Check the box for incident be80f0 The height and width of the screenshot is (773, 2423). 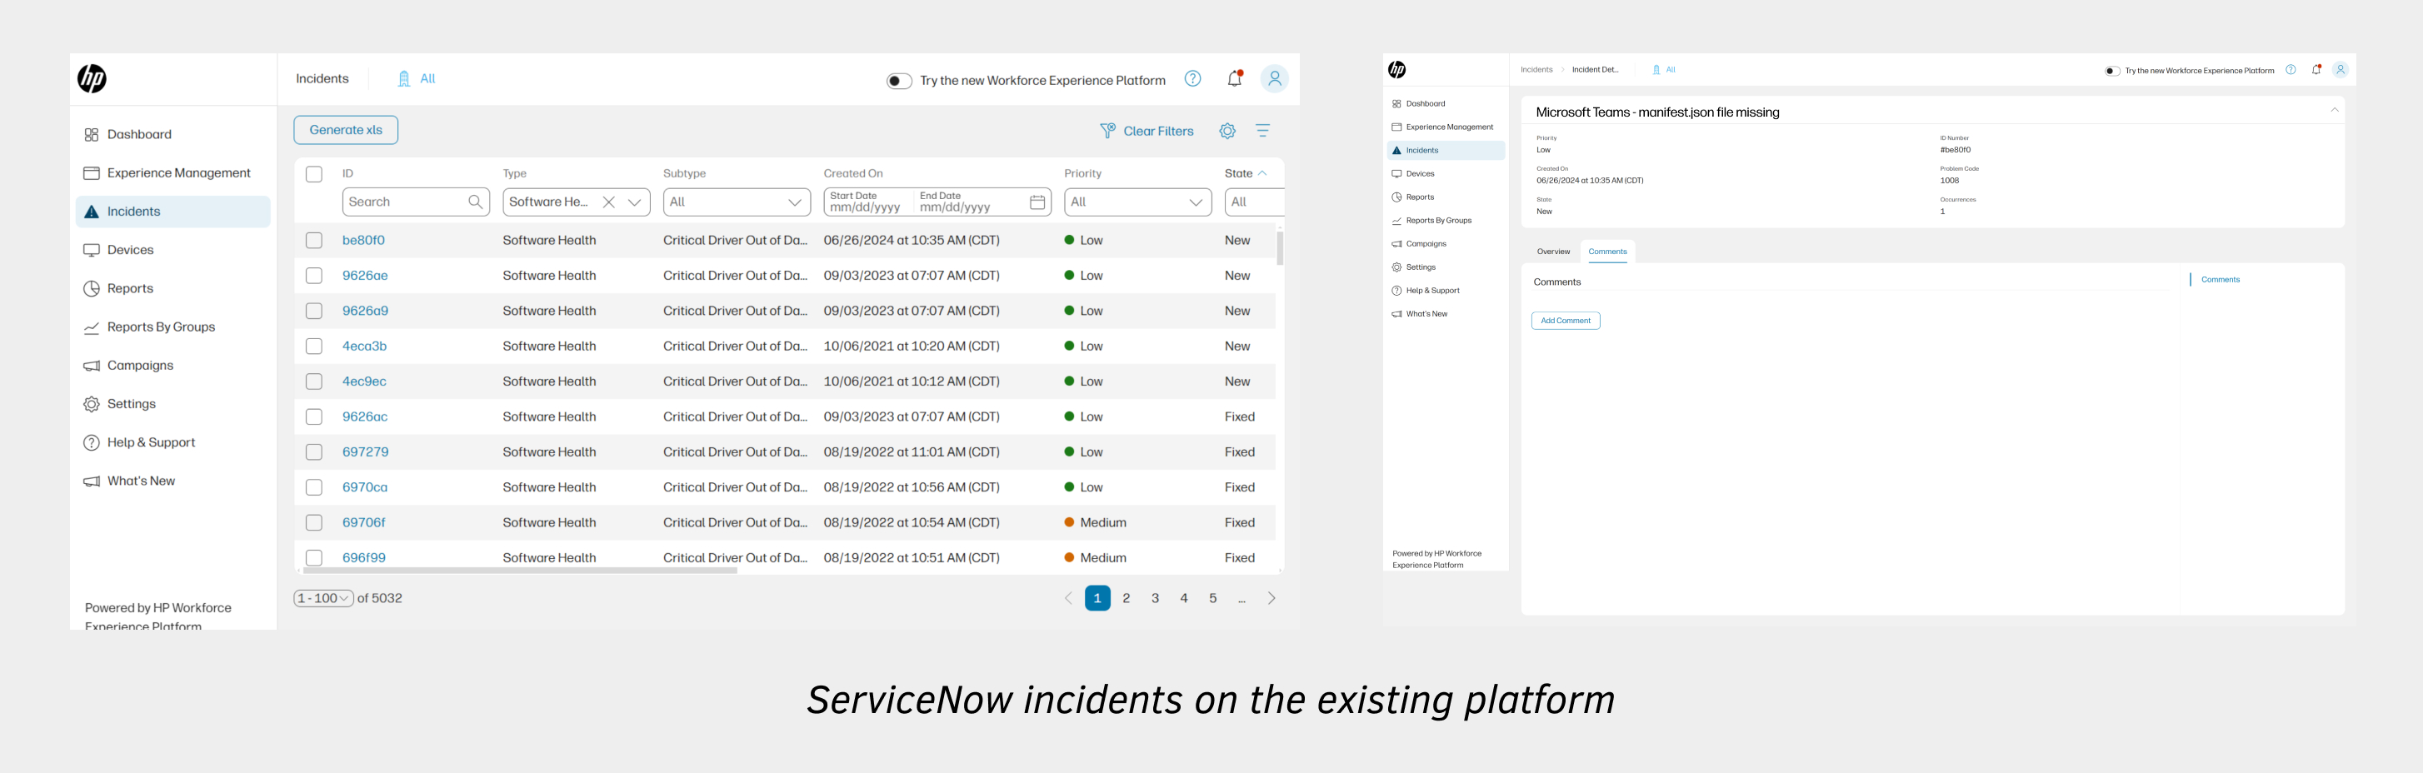click(x=314, y=241)
